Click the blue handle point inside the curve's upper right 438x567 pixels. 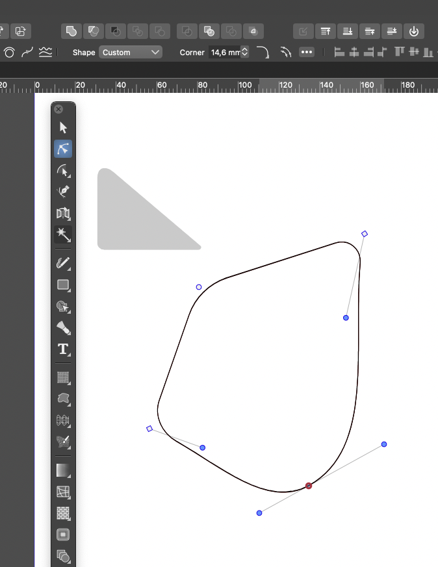[346, 318]
